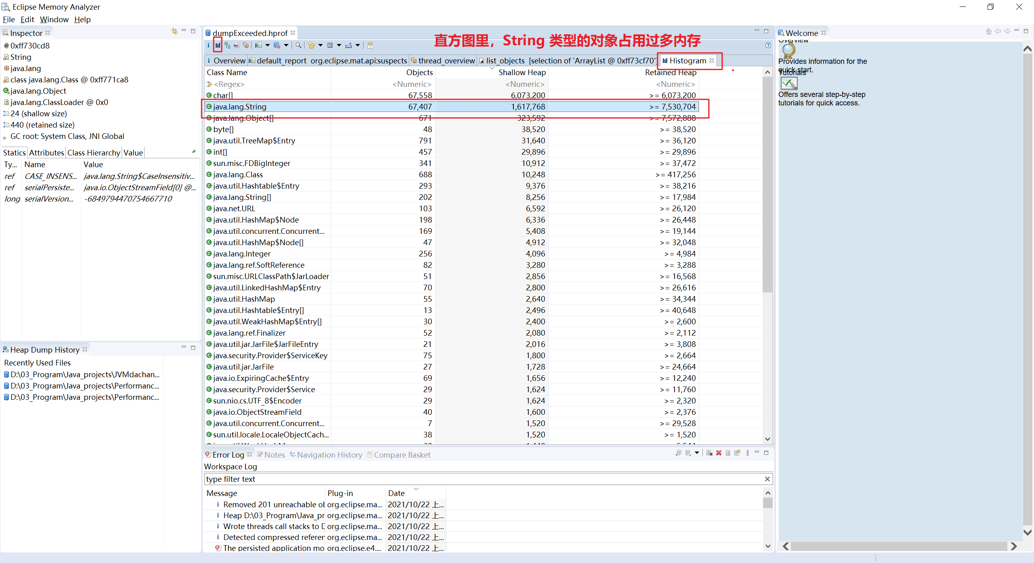The height and width of the screenshot is (563, 1034).
Task: Click the Export Log icon in Error Log
Action: (x=678, y=453)
